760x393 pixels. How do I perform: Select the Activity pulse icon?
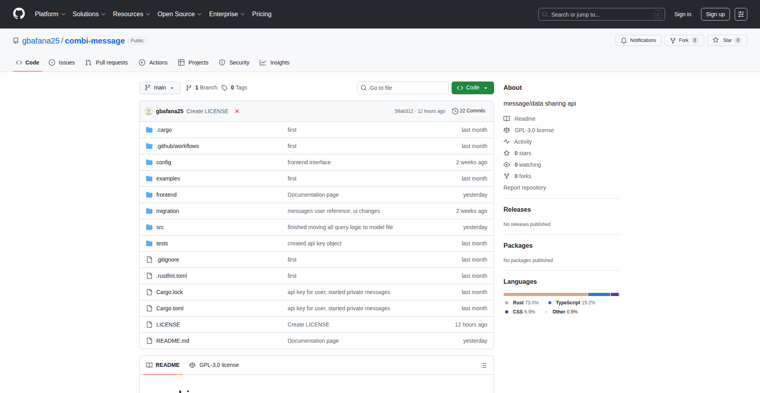tap(507, 142)
